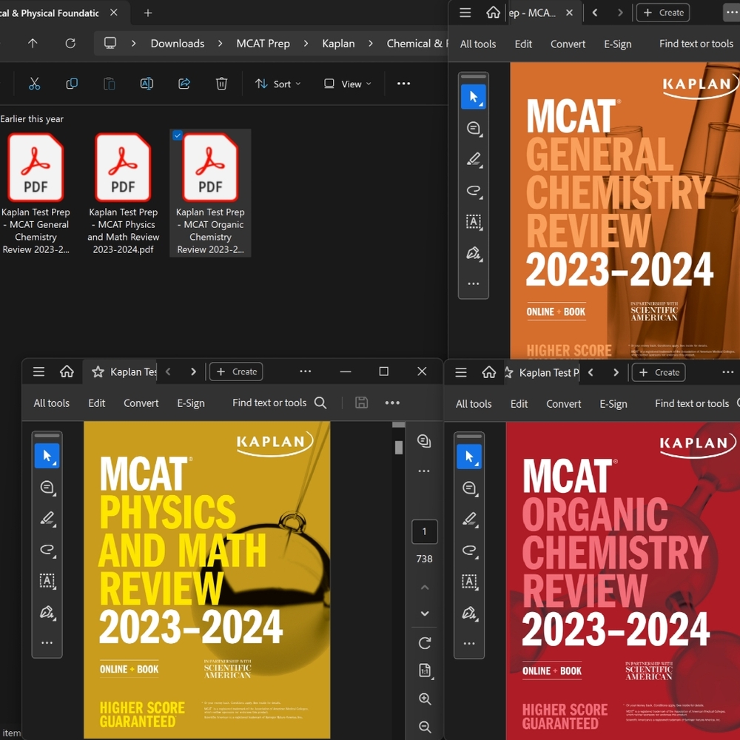Go up one folder with the Up arrow
Screen dimensions: 740x740
(33, 44)
